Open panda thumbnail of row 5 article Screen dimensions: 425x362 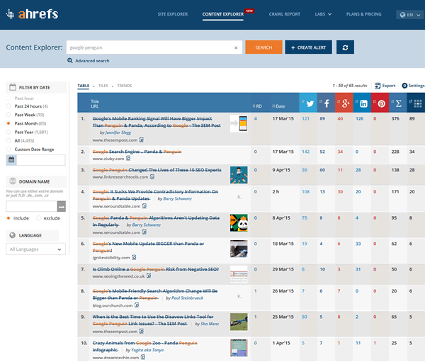239,223
